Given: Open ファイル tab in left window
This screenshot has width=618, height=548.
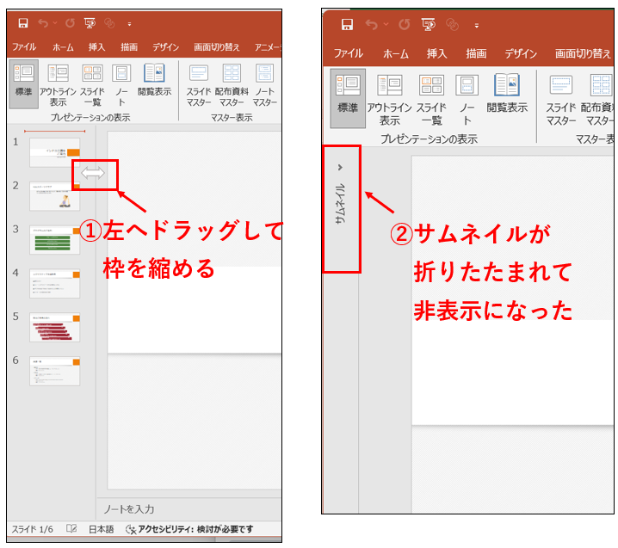Looking at the screenshot, I should (x=24, y=46).
